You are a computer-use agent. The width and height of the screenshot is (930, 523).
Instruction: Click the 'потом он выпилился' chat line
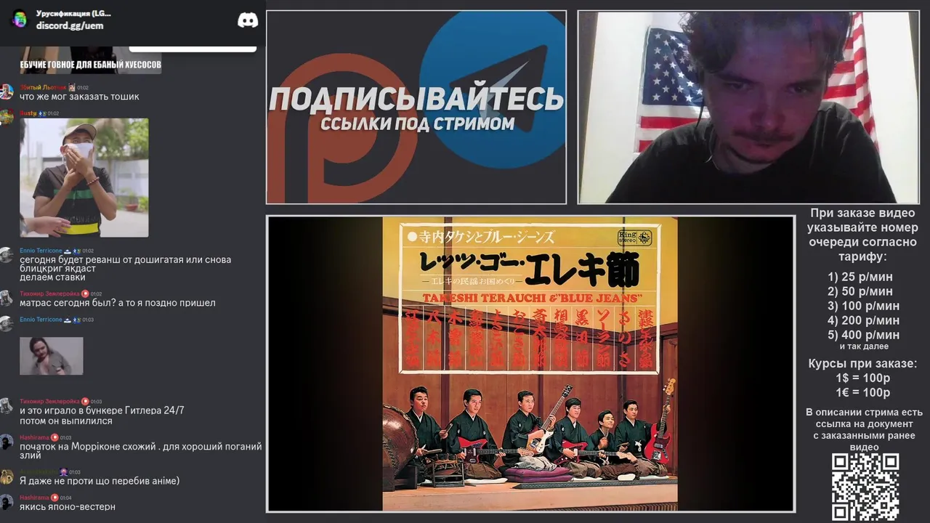pyautogui.click(x=66, y=421)
